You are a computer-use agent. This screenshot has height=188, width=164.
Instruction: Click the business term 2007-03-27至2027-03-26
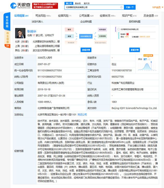[x=51, y=96]
